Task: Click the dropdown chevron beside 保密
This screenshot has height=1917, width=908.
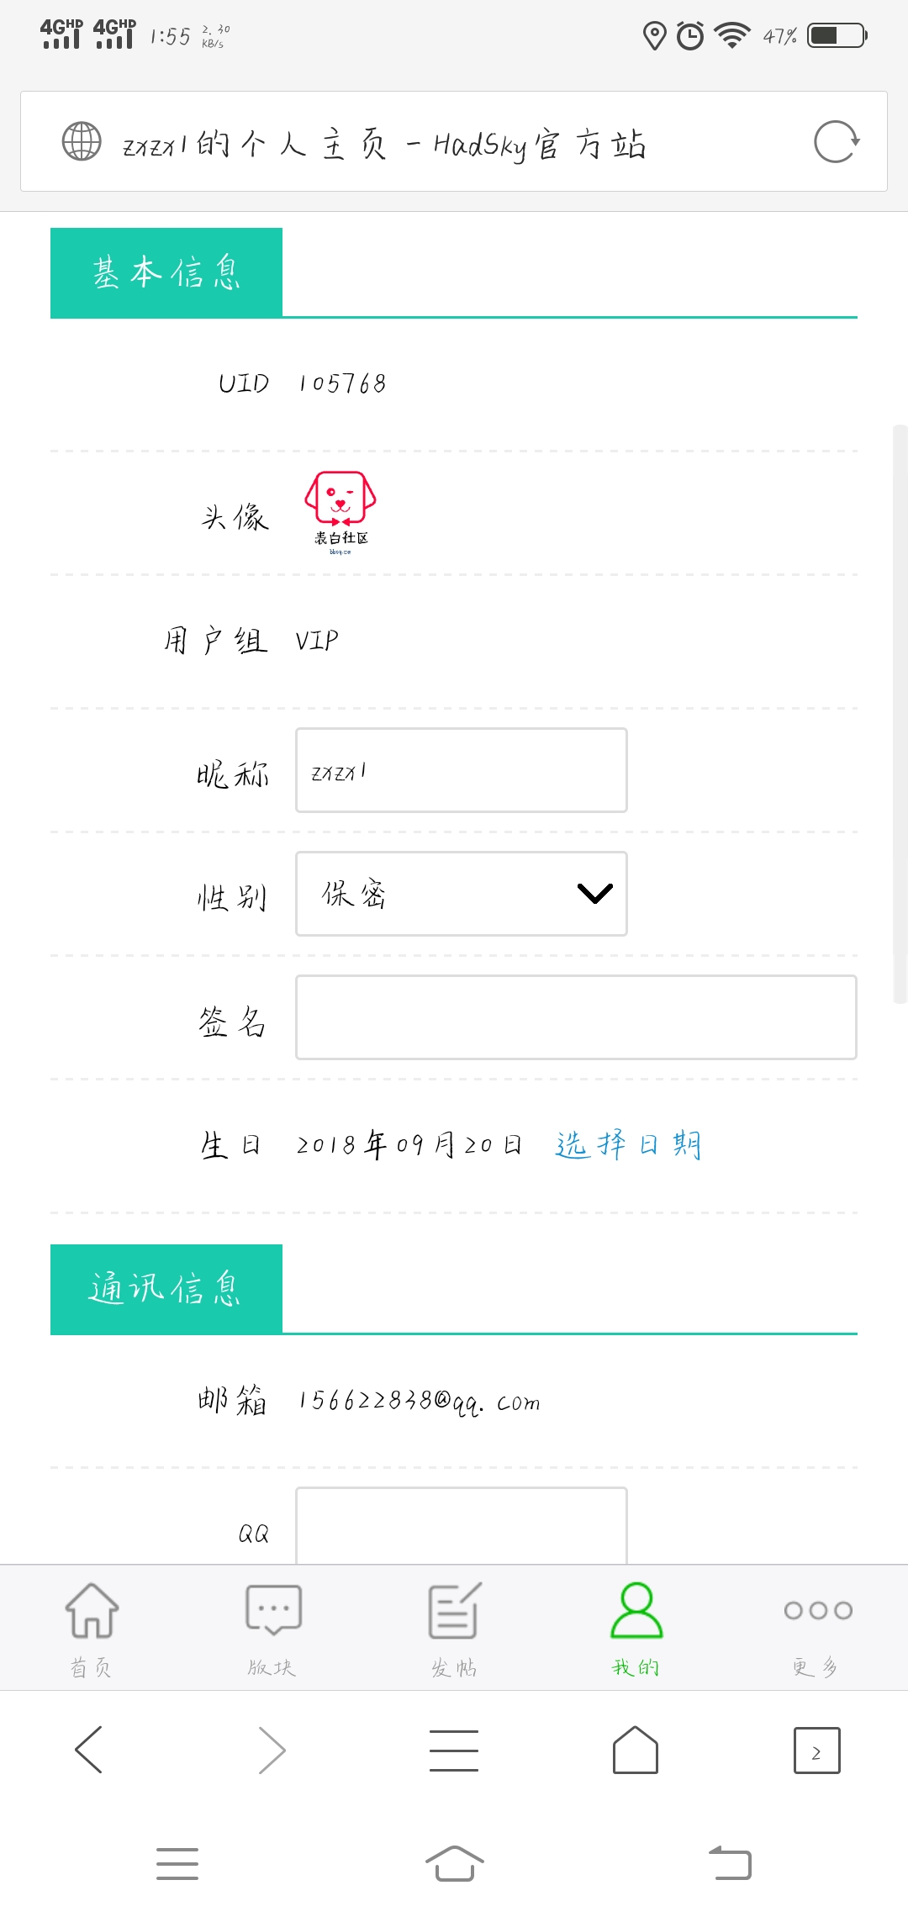Action: 595,893
